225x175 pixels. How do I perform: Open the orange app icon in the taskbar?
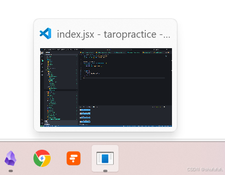point(74,158)
